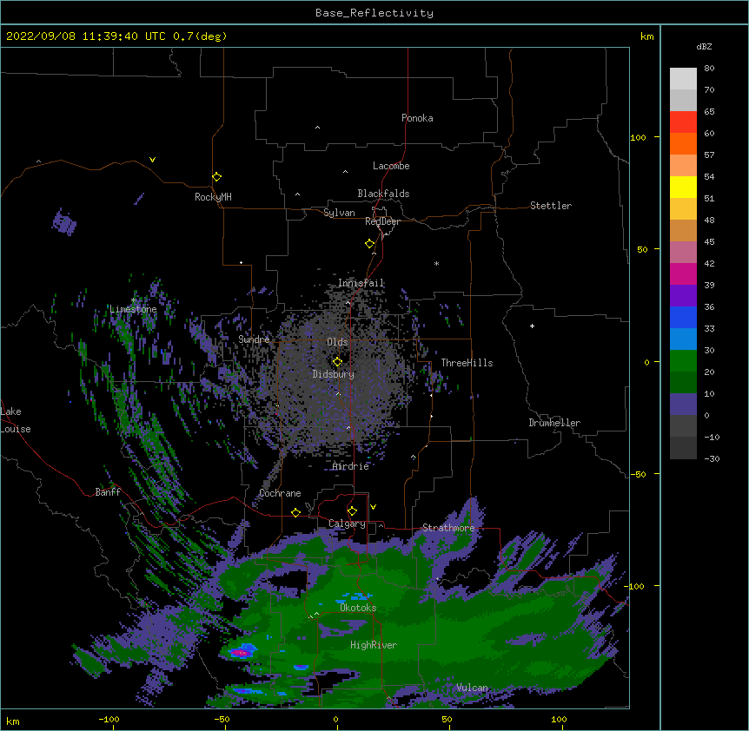Select the 60 dBZ orange legend swatch
This screenshot has width=749, height=731.
(x=683, y=143)
